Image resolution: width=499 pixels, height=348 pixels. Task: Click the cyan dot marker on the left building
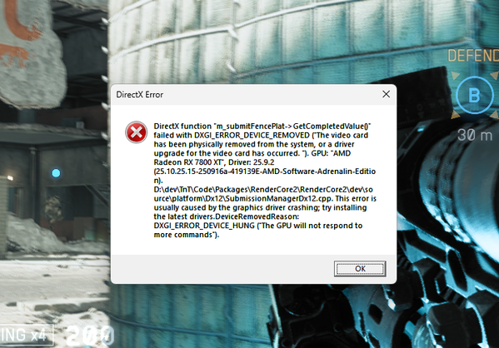pyautogui.click(x=56, y=173)
